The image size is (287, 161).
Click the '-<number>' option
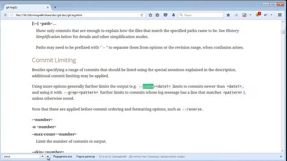(x=42, y=120)
